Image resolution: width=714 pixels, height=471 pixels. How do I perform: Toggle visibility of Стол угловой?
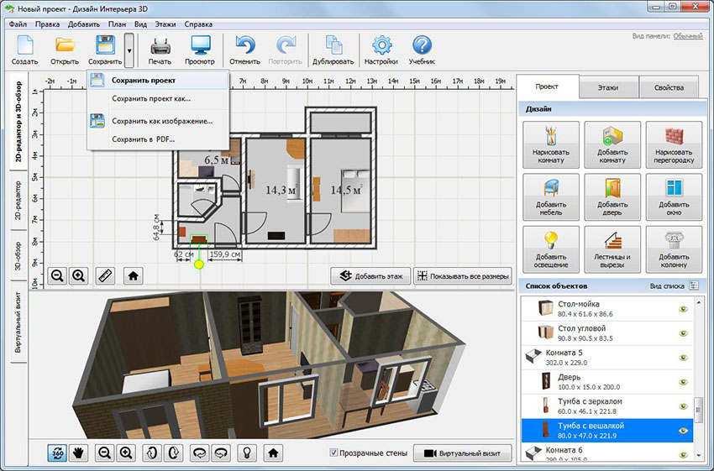click(683, 333)
